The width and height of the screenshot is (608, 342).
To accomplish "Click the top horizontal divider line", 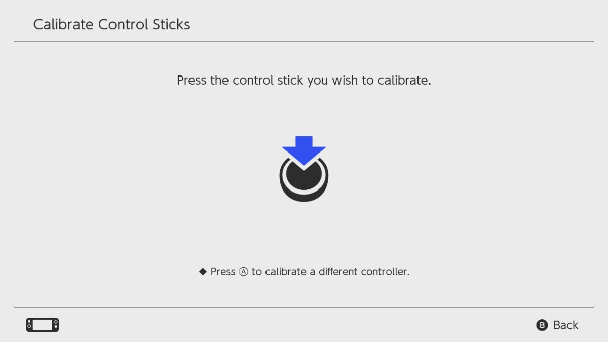I will click(x=304, y=42).
